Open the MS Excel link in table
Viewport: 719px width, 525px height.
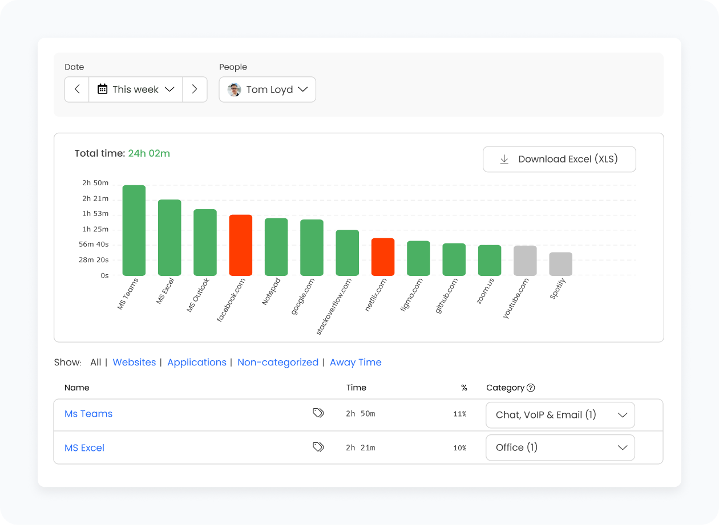(x=84, y=448)
